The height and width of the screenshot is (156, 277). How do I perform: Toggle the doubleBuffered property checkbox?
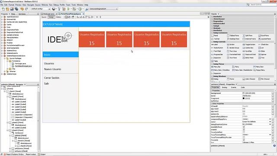(x=244, y=127)
